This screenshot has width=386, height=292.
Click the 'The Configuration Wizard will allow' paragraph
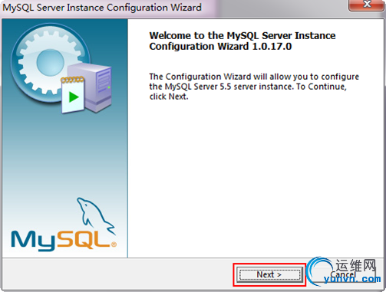pos(254,87)
